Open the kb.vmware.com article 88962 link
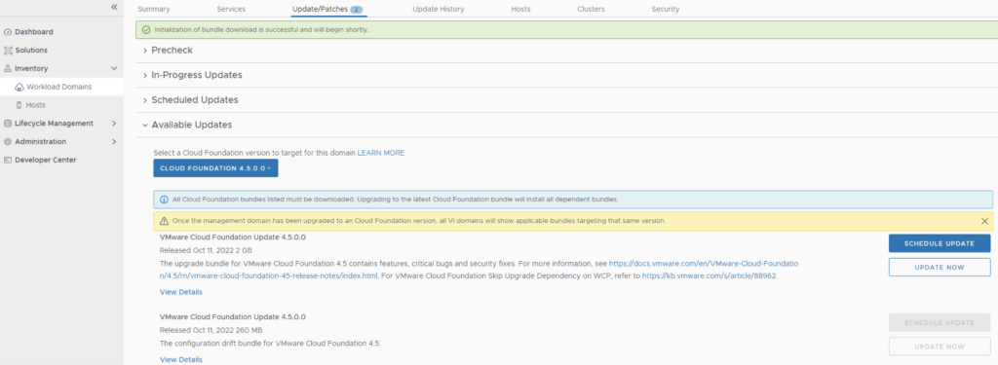Viewport: 998px width, 365px height. click(x=710, y=276)
